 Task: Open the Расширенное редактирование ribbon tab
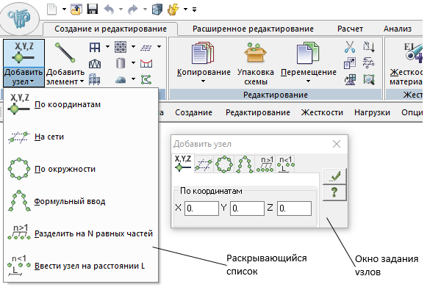click(x=253, y=29)
